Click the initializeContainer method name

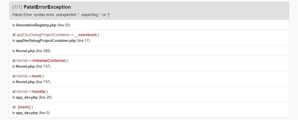point(49,61)
